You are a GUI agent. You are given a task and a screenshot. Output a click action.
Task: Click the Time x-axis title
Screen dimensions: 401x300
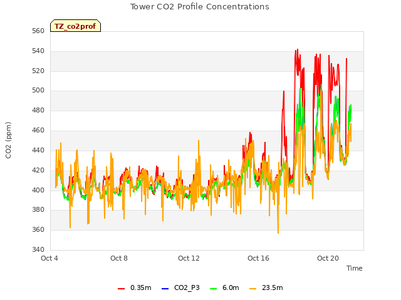355,268
